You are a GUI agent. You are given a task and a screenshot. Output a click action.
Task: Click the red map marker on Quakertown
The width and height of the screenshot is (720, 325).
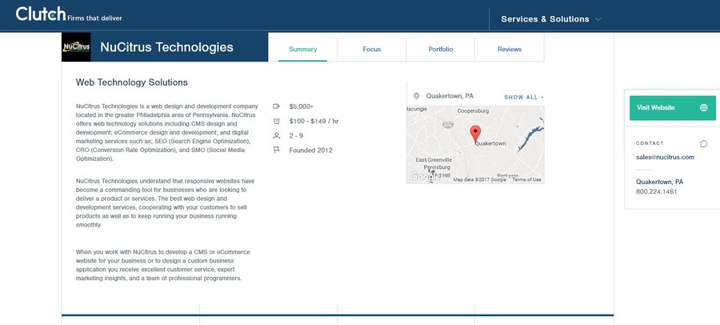pyautogui.click(x=476, y=134)
